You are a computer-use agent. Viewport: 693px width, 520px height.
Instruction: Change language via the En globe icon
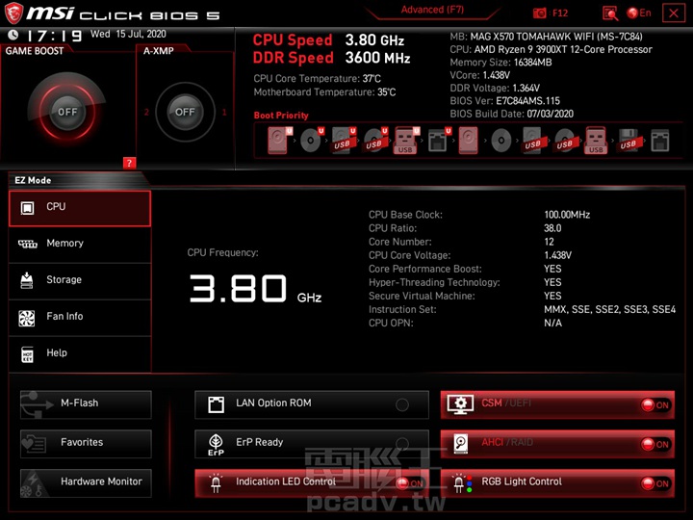pyautogui.click(x=639, y=13)
